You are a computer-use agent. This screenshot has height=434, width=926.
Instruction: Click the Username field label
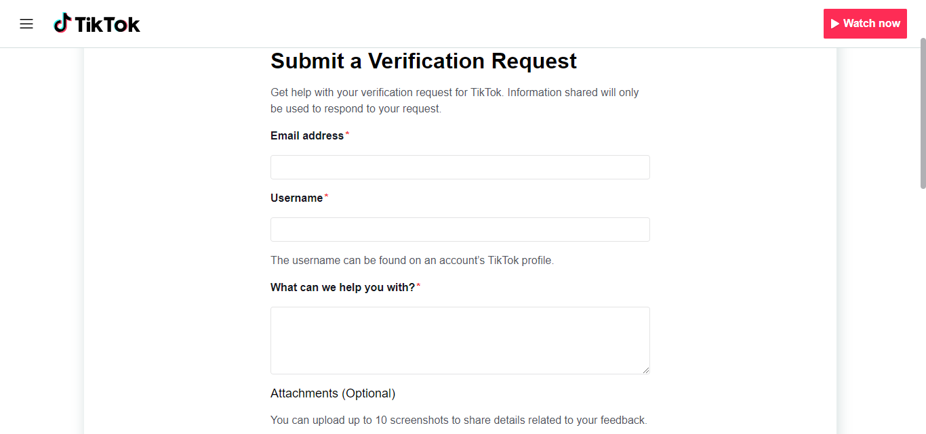[x=296, y=198]
